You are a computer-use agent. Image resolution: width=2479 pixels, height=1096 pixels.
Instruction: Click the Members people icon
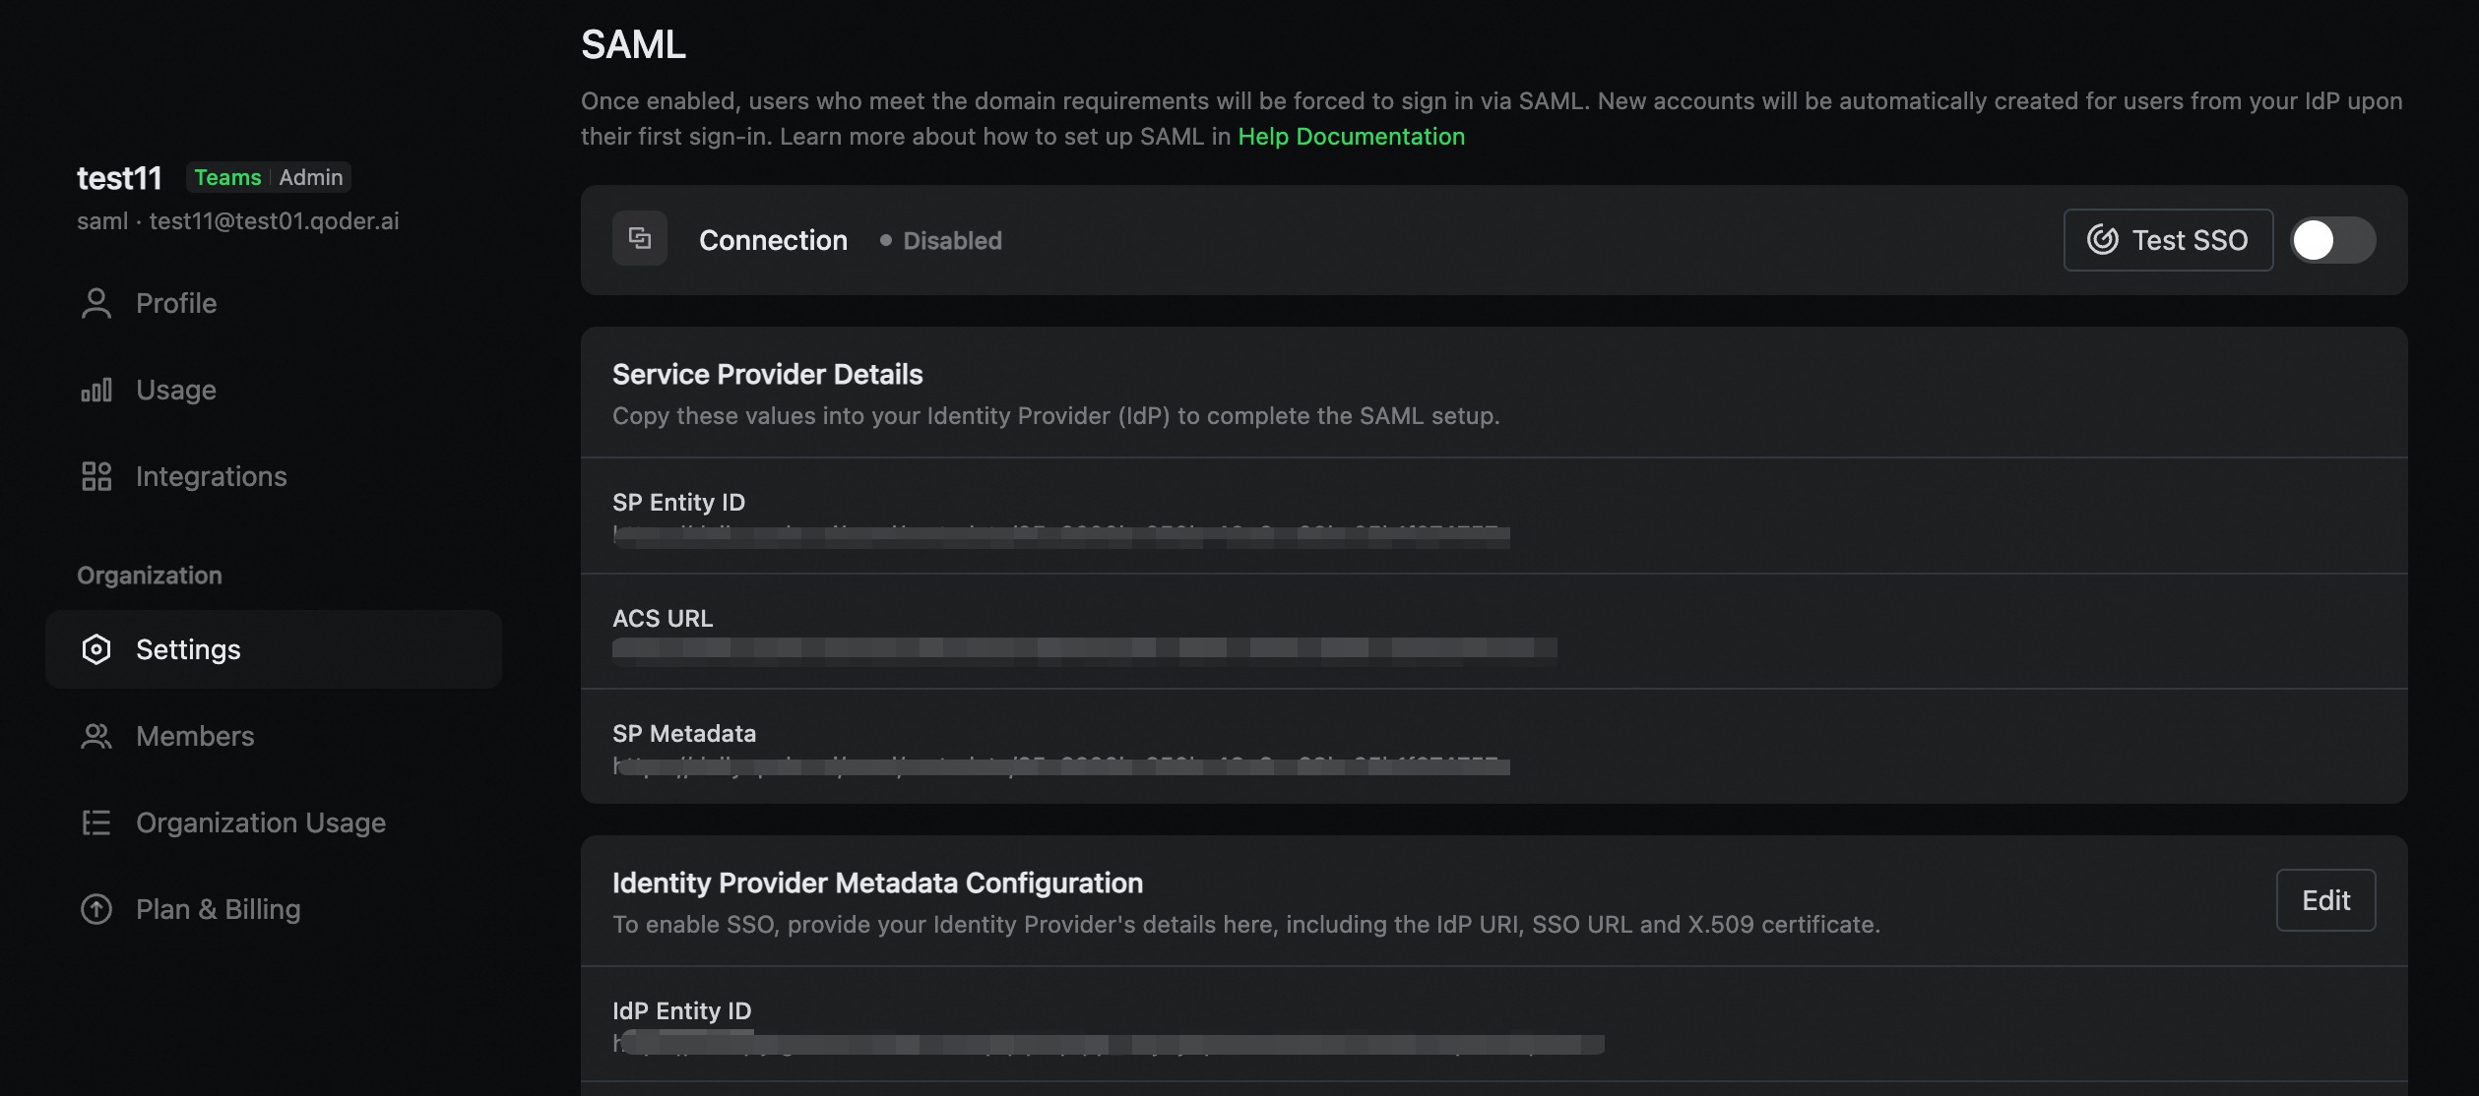pos(96,736)
